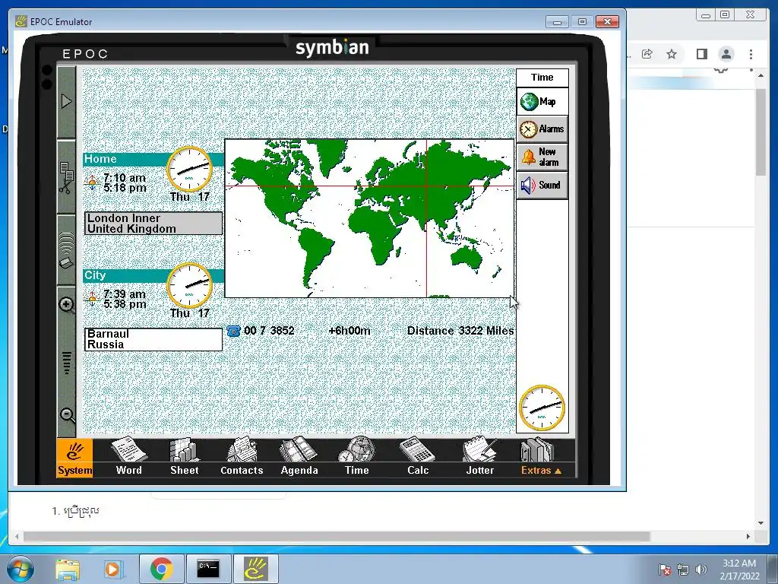Tap the cut/copy/paste sidebar icon
Viewport: 778px width, 584px height.
click(67, 177)
